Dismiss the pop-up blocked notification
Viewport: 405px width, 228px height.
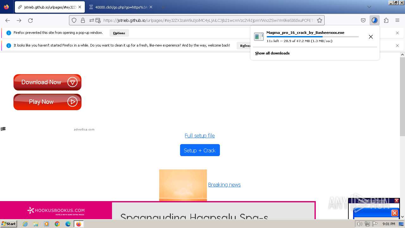coord(397,33)
